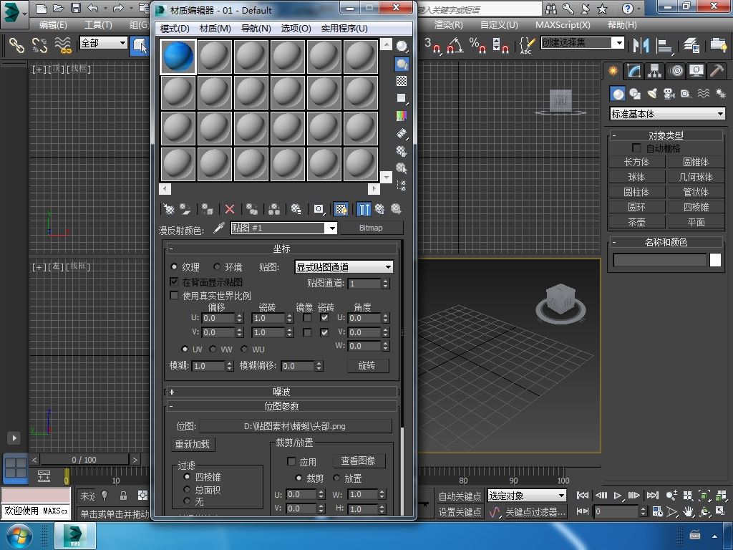Image resolution: width=733 pixels, height=550 pixels.
Task: Click the Angle Snap toggle icon
Action: (x=455, y=45)
